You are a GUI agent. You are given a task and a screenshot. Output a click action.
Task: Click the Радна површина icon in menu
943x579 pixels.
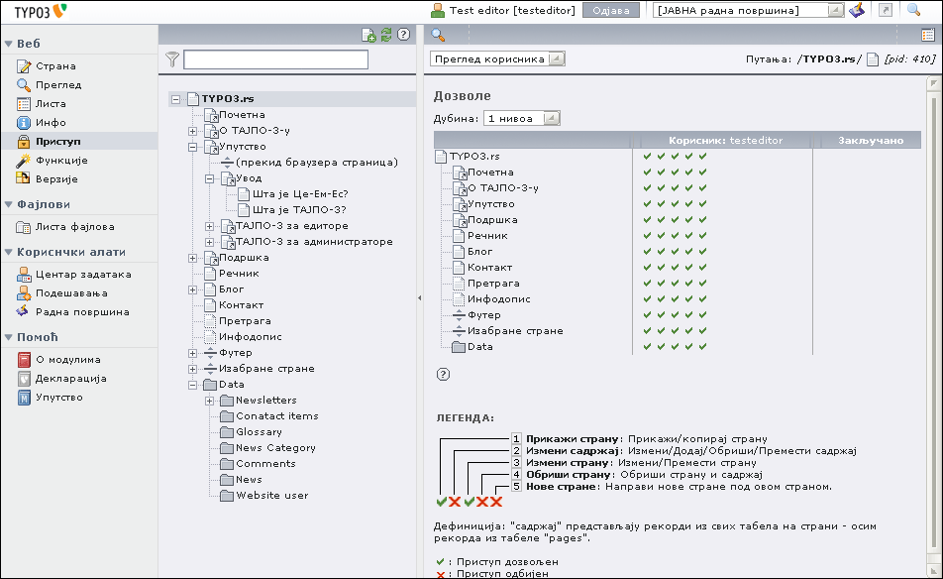(x=24, y=311)
